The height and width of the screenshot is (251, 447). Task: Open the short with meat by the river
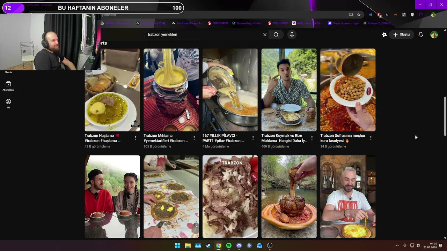coord(289,197)
